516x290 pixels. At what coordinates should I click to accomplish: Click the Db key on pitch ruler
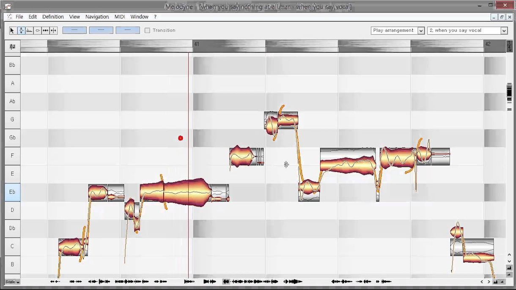pos(13,228)
